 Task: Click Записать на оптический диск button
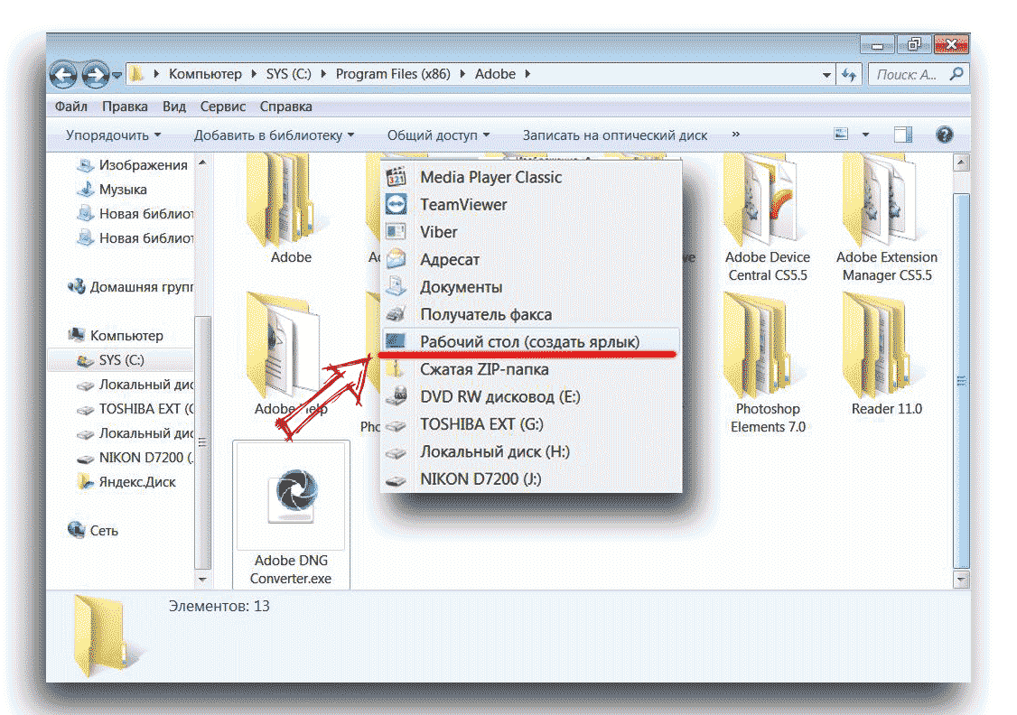(615, 135)
